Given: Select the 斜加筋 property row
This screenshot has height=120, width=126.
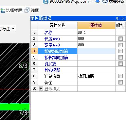Looking at the screenshot, I should tap(58, 64).
